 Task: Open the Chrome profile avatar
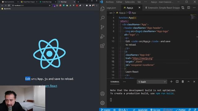click(x=93, y=6)
